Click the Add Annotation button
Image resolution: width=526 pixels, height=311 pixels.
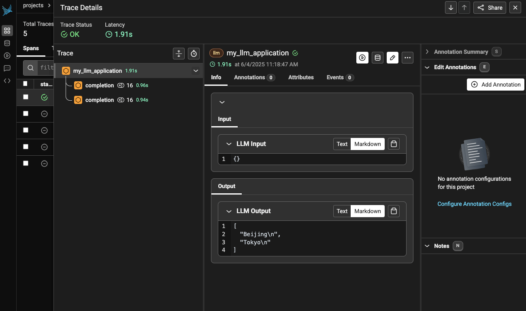(496, 85)
